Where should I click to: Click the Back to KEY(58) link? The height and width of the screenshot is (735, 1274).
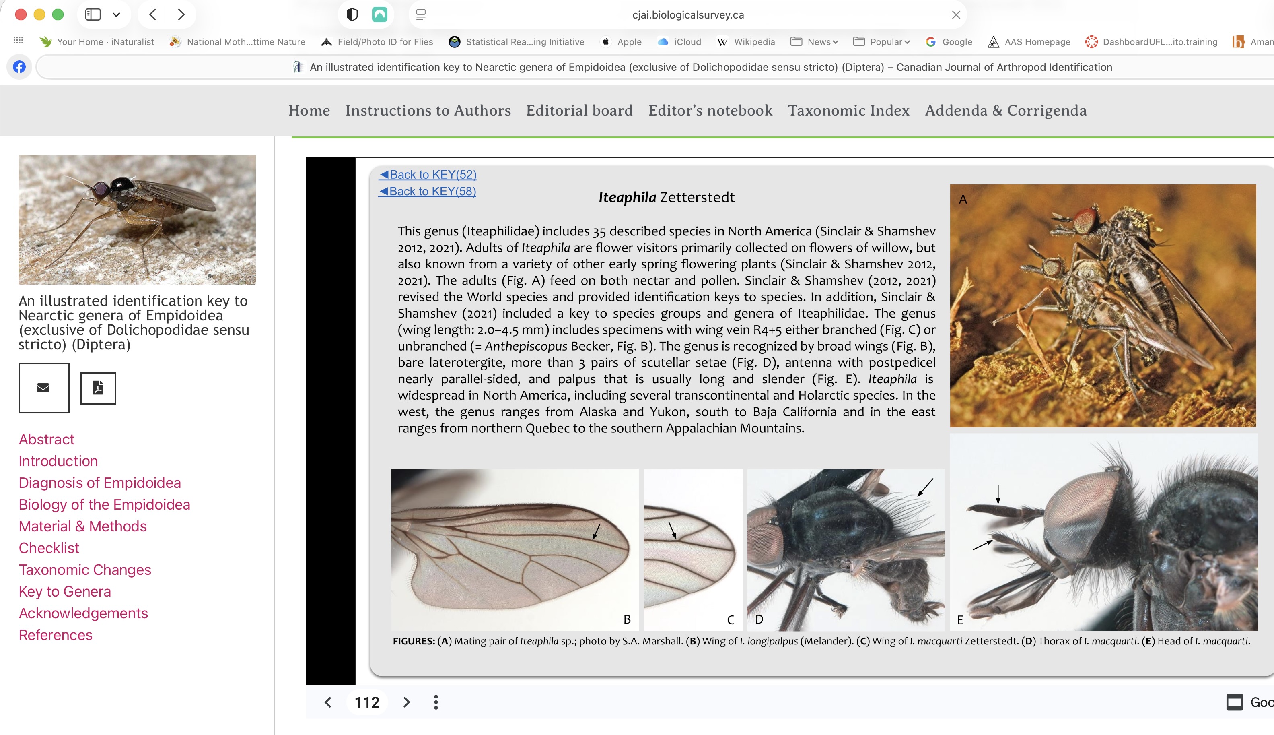click(427, 191)
